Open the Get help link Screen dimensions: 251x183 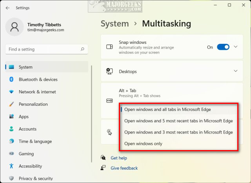(119, 158)
